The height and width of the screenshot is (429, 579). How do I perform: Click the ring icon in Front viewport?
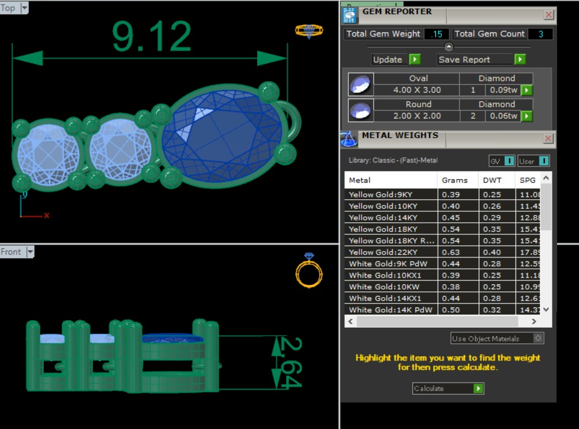pos(309,270)
